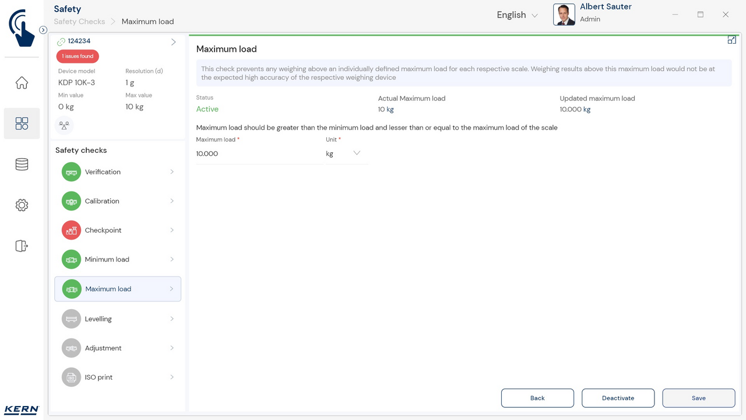Screen dimensions: 746x420
Task: Expand panel using top-right fullscreen icon
Action: [x=731, y=40]
